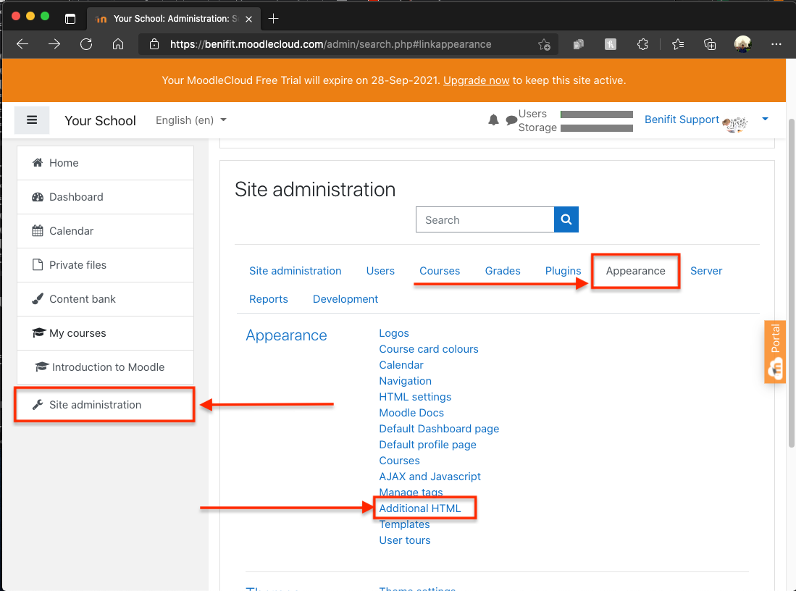The height and width of the screenshot is (591, 796).
Task: Open the Appearance category heading link
Action: (x=286, y=335)
